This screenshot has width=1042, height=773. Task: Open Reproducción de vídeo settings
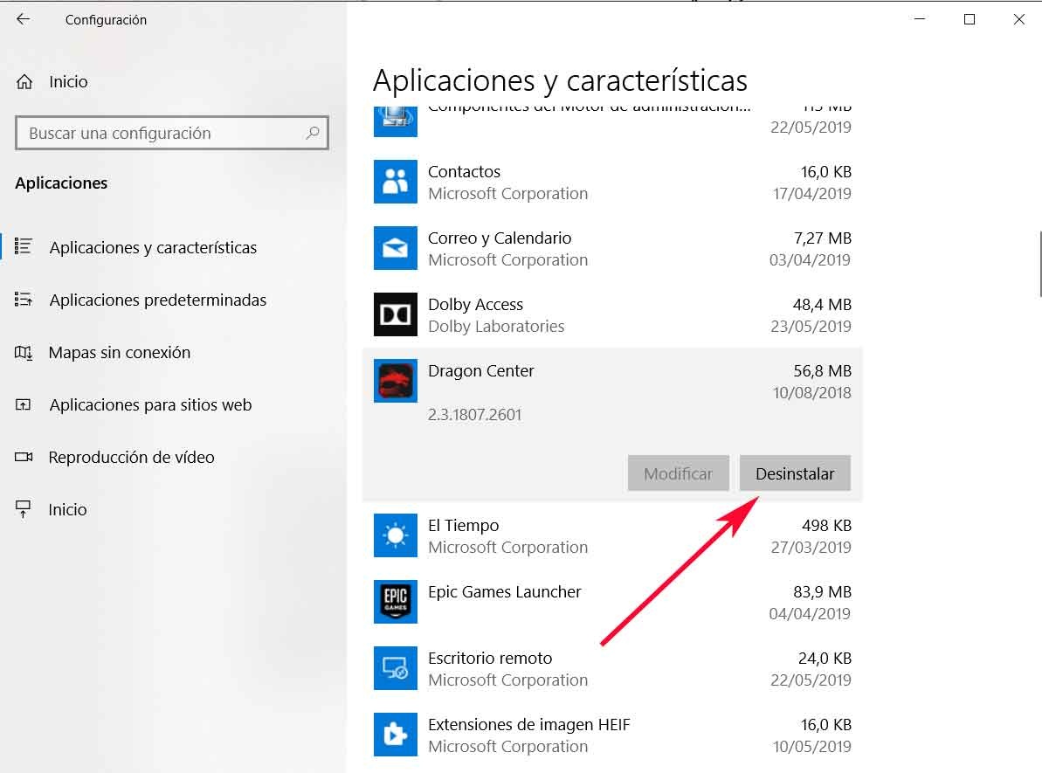click(132, 458)
